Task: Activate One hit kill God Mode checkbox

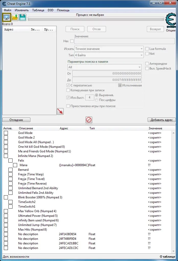Action: click(6, 147)
